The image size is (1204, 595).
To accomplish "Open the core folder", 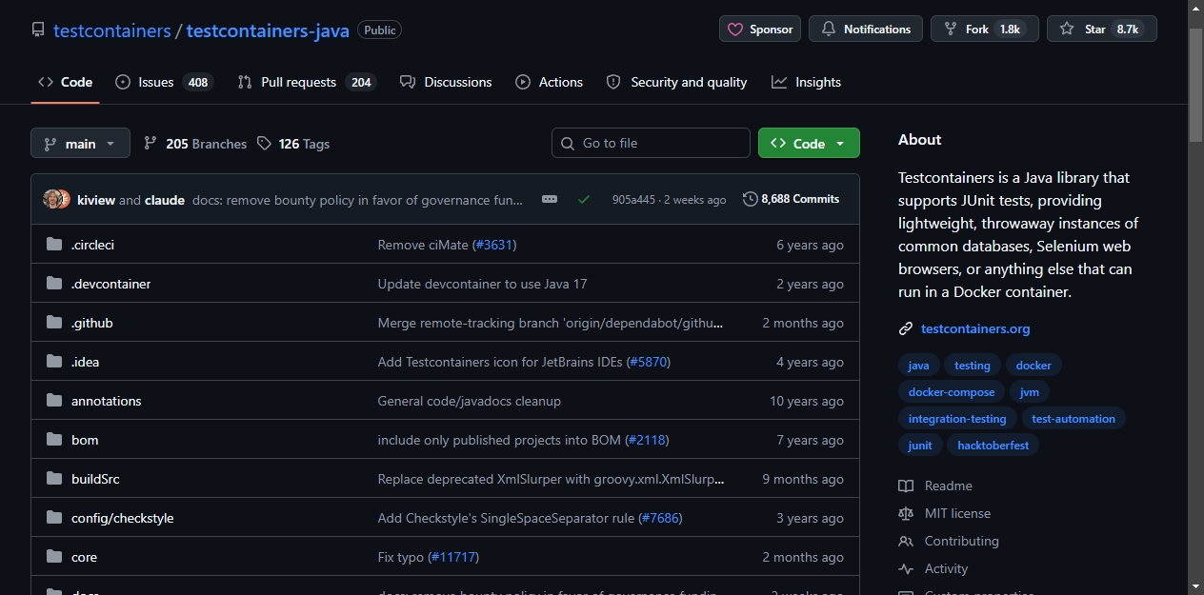I will point(84,557).
